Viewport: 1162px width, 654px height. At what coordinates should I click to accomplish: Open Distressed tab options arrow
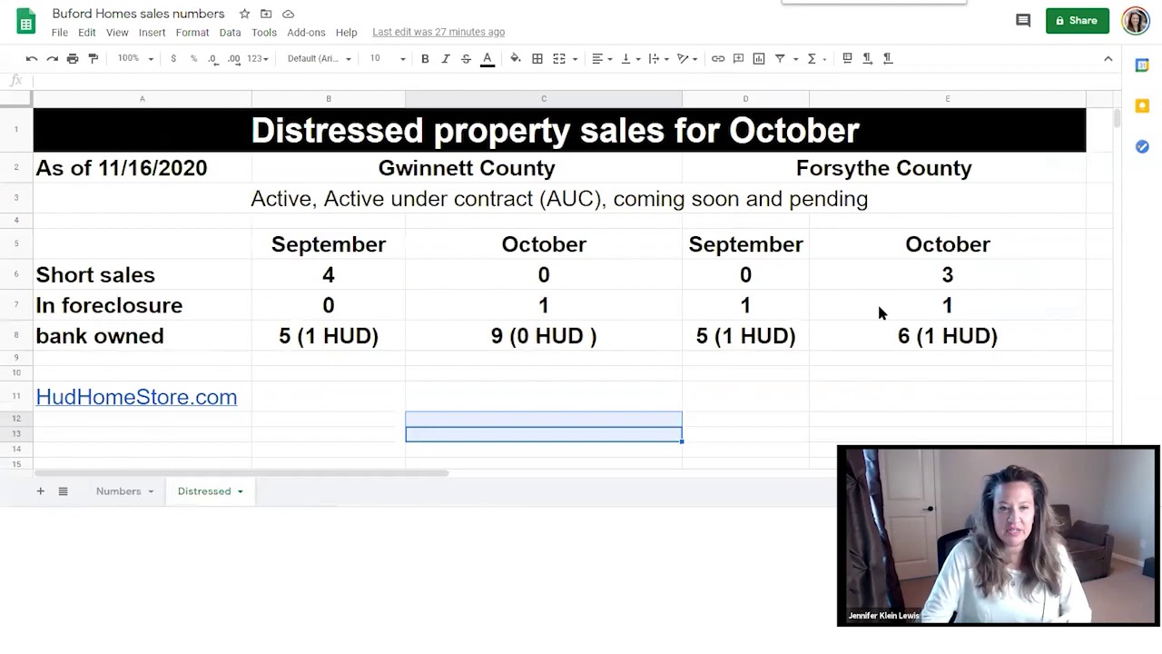(241, 491)
